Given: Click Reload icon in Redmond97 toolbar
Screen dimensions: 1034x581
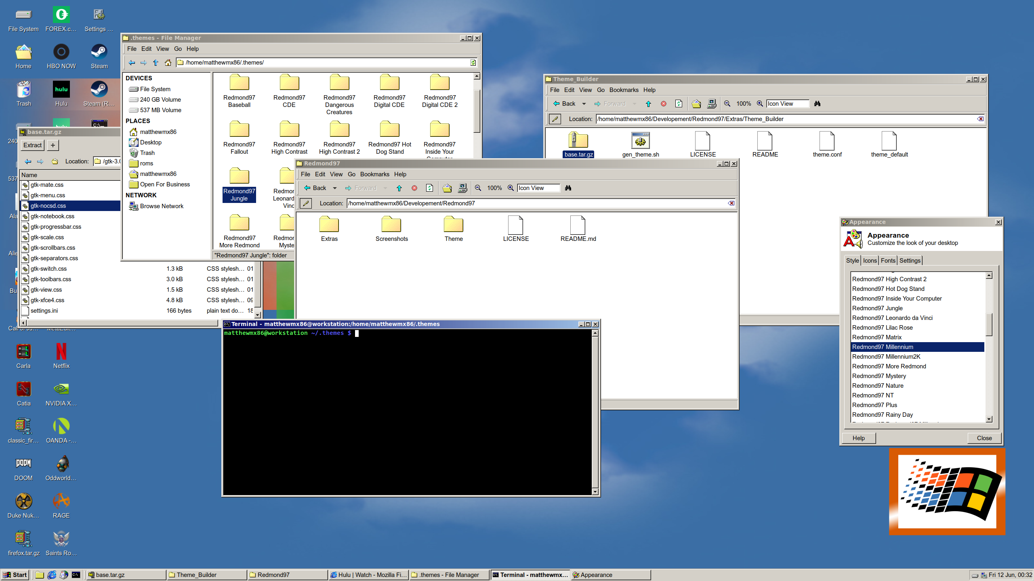Looking at the screenshot, I should tap(430, 188).
